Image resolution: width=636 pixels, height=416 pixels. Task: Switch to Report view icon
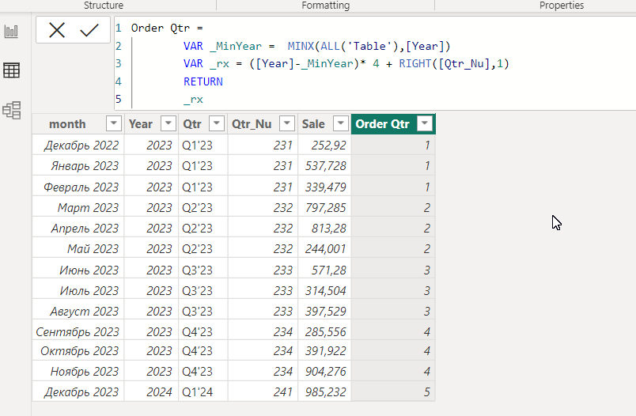[11, 31]
